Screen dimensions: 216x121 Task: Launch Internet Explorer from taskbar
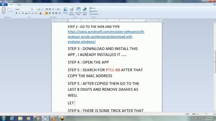tap(12, 118)
